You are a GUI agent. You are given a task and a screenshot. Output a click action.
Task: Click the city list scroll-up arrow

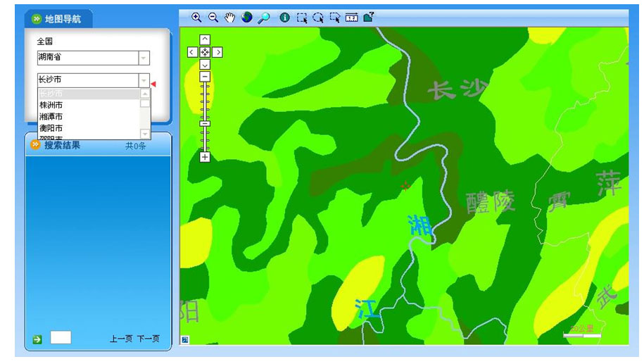tap(145, 94)
